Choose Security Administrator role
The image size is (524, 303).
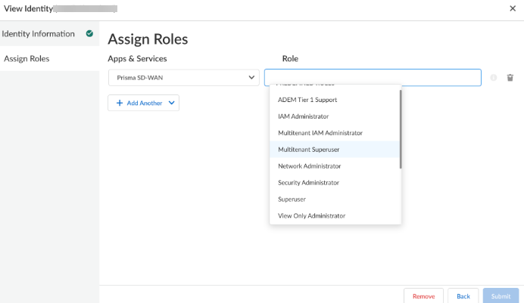point(308,183)
